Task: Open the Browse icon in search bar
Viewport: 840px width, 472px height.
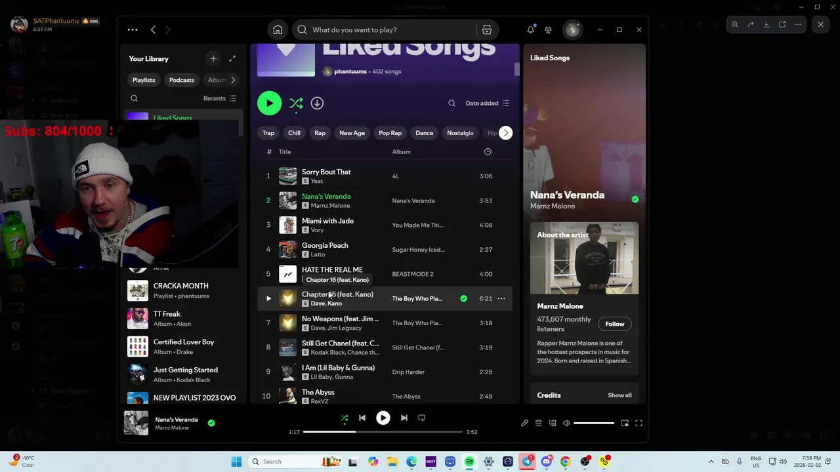Action: (x=487, y=29)
